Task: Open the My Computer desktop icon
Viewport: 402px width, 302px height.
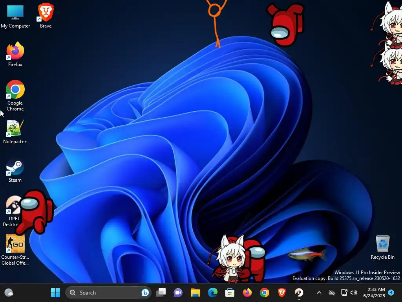Action: (x=15, y=16)
